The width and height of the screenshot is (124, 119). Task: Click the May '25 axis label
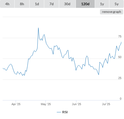(46, 104)
